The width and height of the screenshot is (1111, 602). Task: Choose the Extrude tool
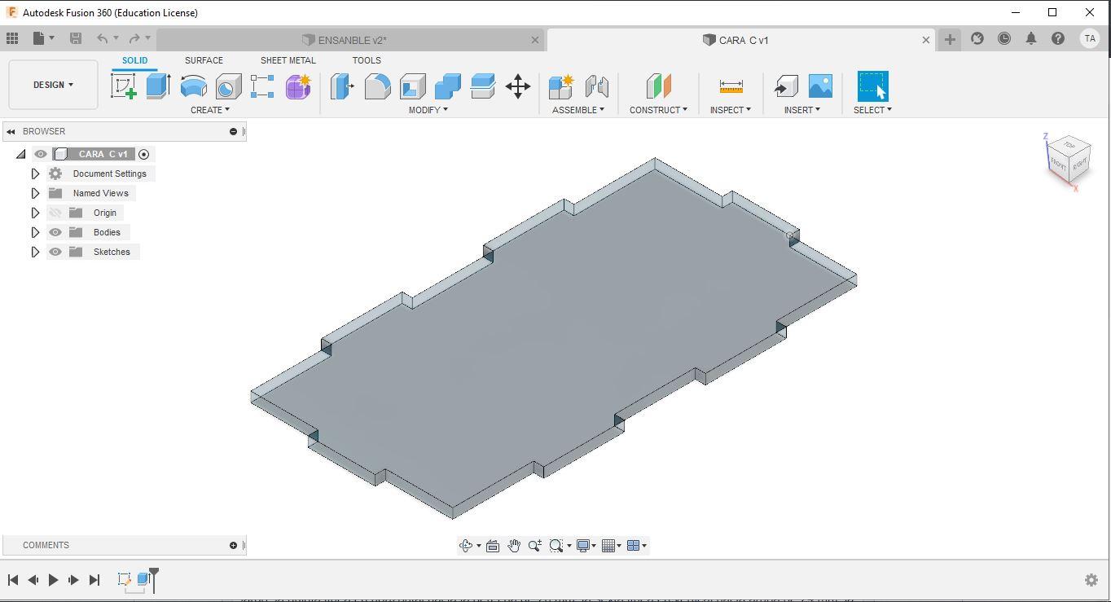tap(158, 86)
